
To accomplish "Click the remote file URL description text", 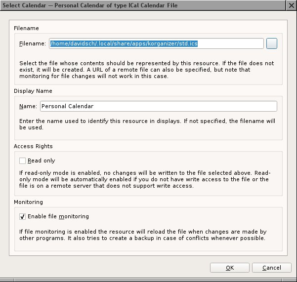I will coord(147,70).
